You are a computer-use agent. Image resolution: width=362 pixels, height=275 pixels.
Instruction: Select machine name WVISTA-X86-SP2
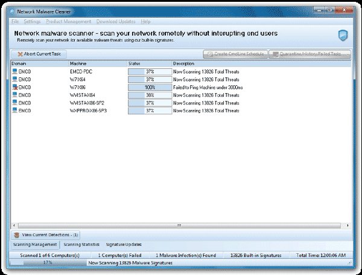(x=87, y=103)
